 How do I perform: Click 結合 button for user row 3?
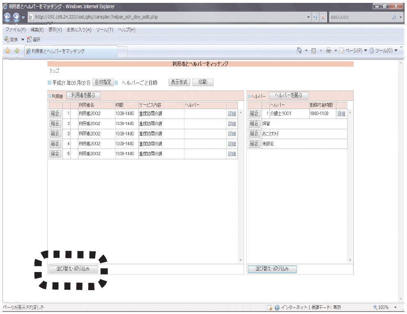click(55, 134)
